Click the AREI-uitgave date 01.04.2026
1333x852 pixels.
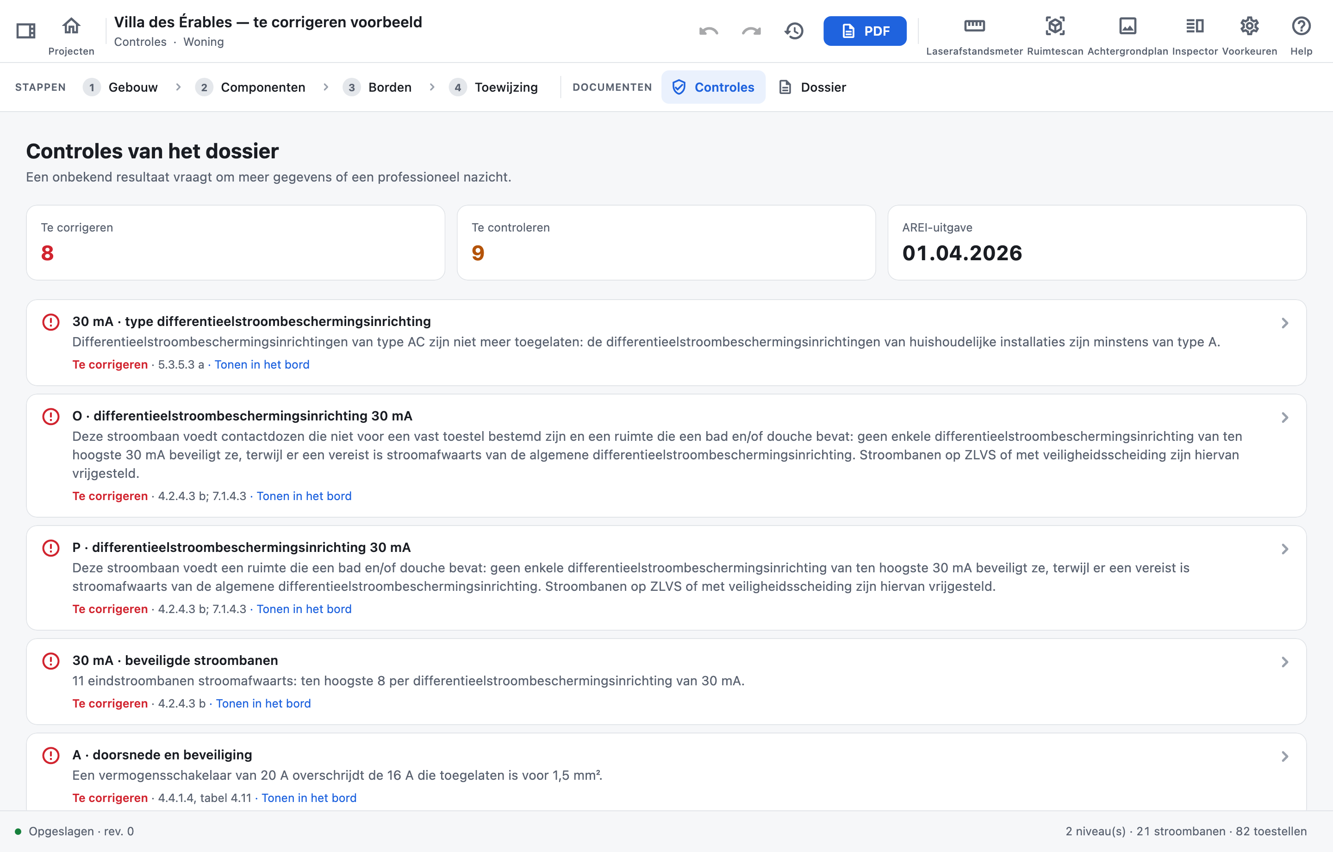(x=962, y=253)
